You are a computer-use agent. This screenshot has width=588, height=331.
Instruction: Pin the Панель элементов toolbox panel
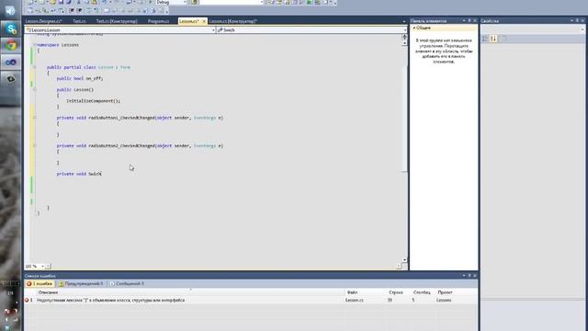469,20
